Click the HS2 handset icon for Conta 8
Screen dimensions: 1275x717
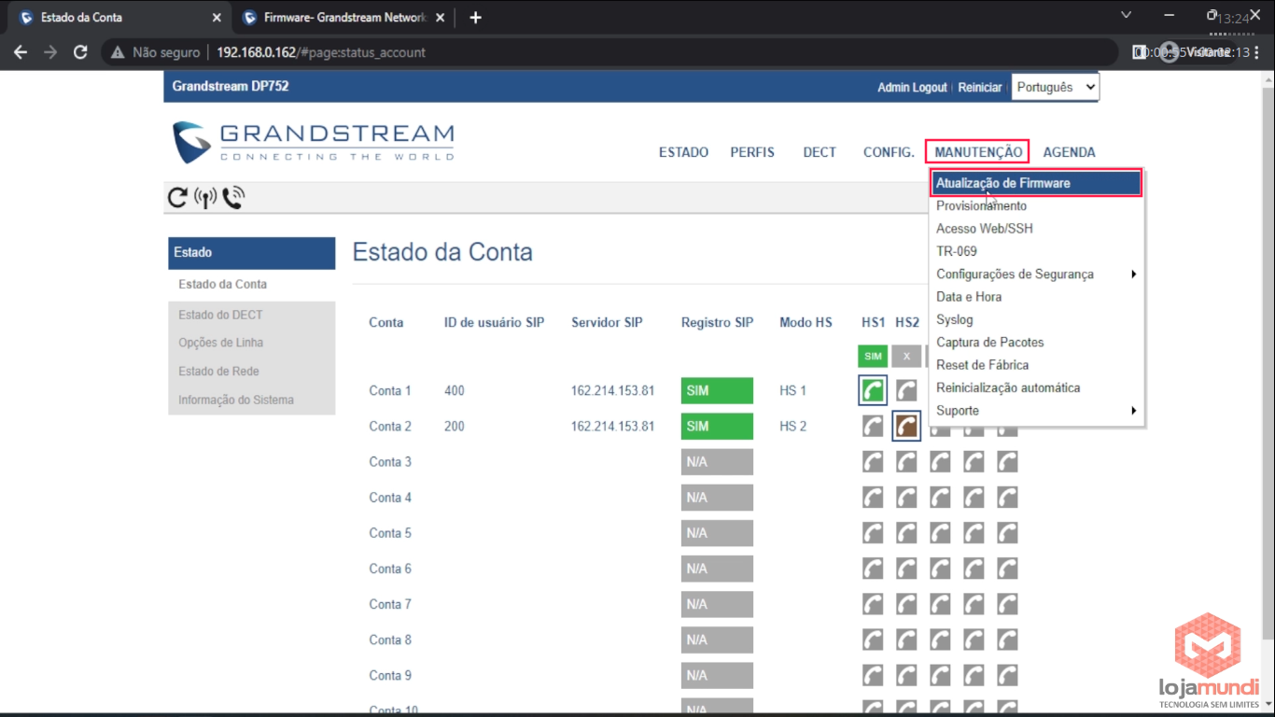click(906, 639)
